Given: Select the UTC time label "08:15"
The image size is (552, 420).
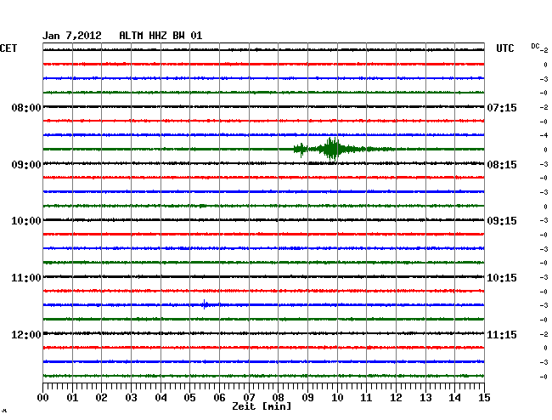Looking at the screenshot, I should pos(502,165).
